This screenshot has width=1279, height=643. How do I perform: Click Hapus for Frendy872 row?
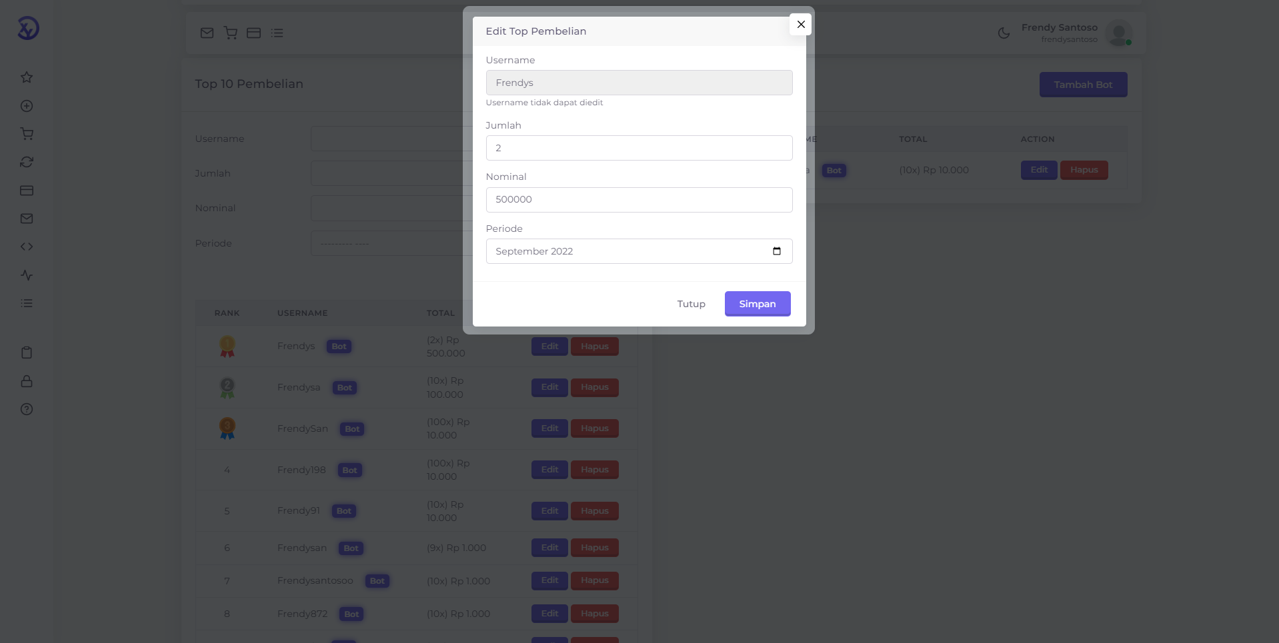click(594, 614)
